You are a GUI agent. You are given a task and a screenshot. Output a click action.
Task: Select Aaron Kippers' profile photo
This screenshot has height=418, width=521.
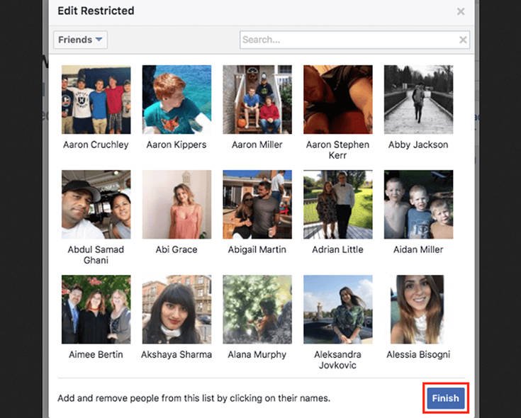click(177, 100)
